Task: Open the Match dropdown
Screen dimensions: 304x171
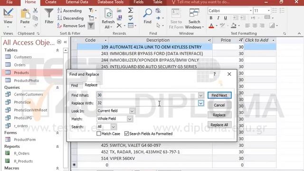Action: pos(130,119)
